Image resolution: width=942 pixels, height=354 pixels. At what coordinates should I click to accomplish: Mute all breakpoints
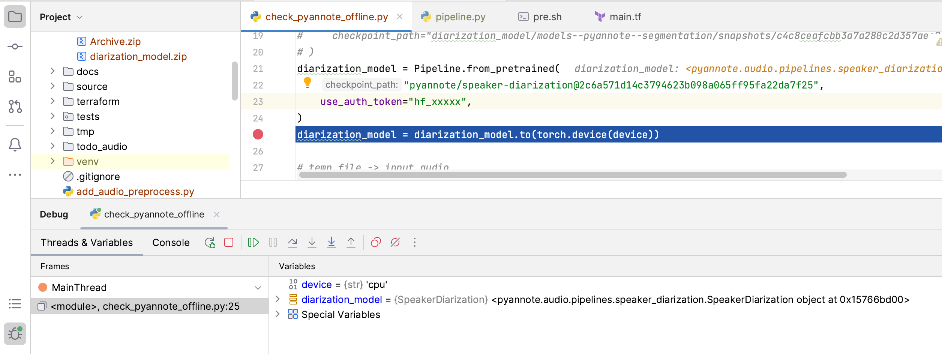tap(394, 243)
